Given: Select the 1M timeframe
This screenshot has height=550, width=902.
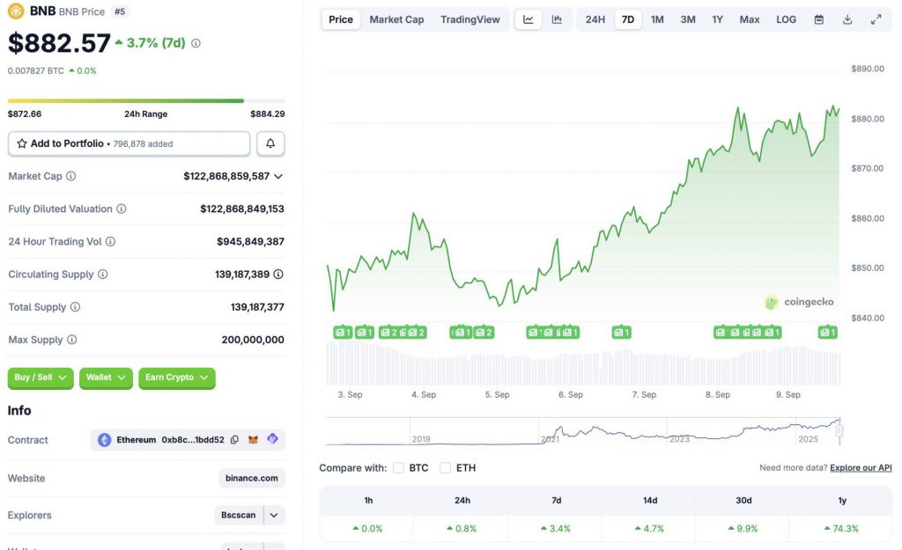Looking at the screenshot, I should (x=657, y=19).
